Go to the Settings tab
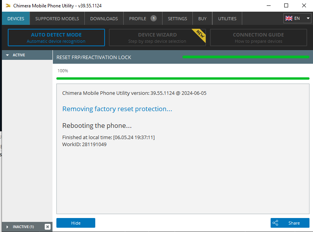This screenshot has width=313, height=232. point(177,19)
